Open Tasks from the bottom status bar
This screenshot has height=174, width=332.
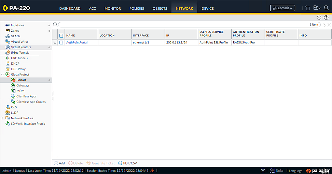coord(277,171)
